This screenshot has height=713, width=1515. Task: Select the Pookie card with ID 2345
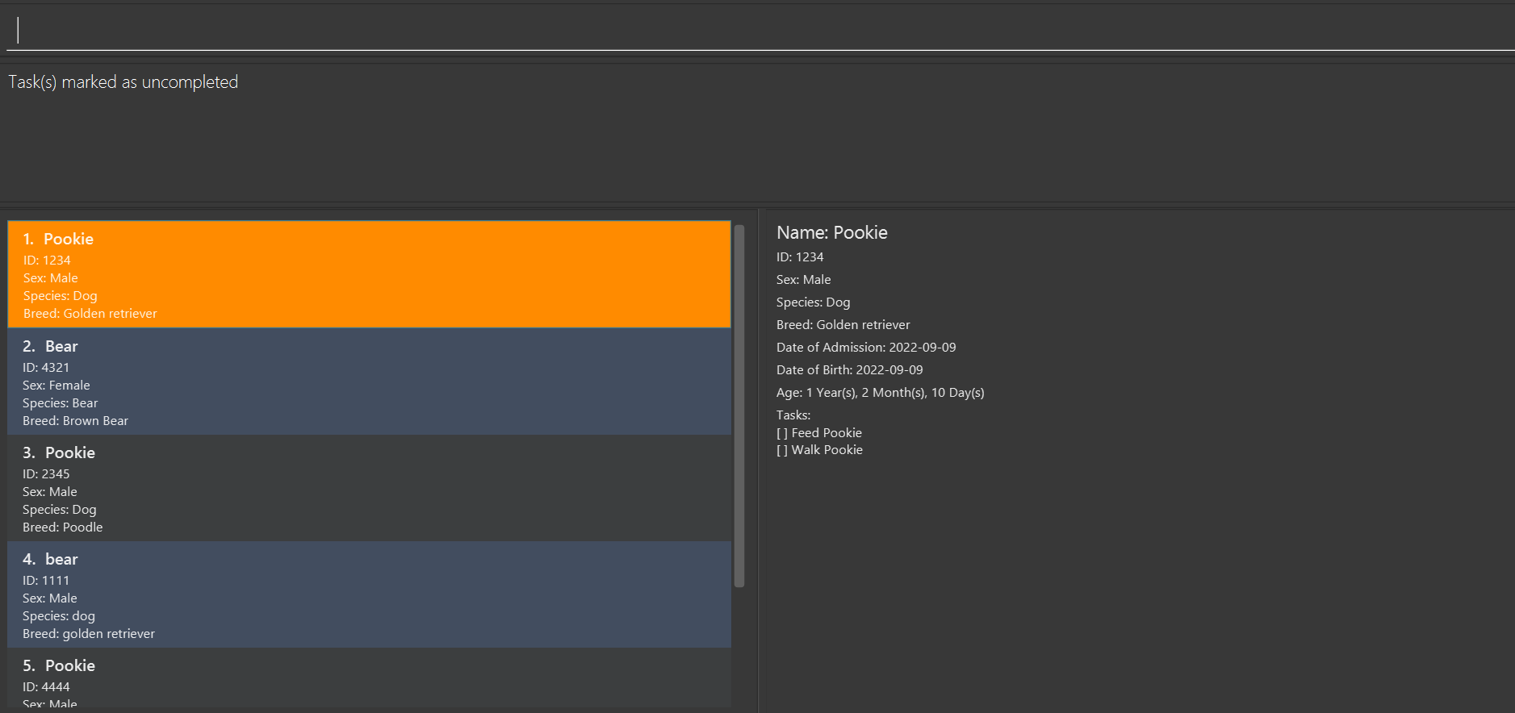369,488
